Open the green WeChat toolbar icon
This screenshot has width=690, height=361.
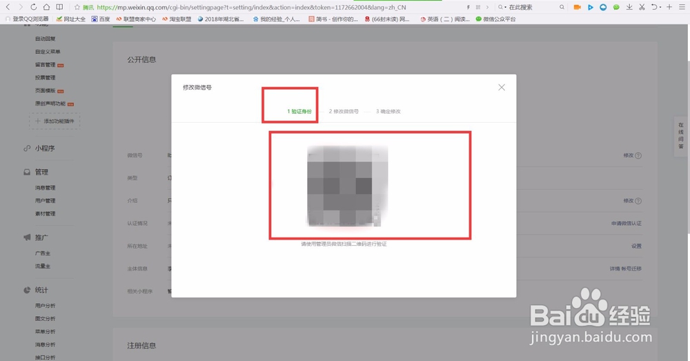(616, 7)
